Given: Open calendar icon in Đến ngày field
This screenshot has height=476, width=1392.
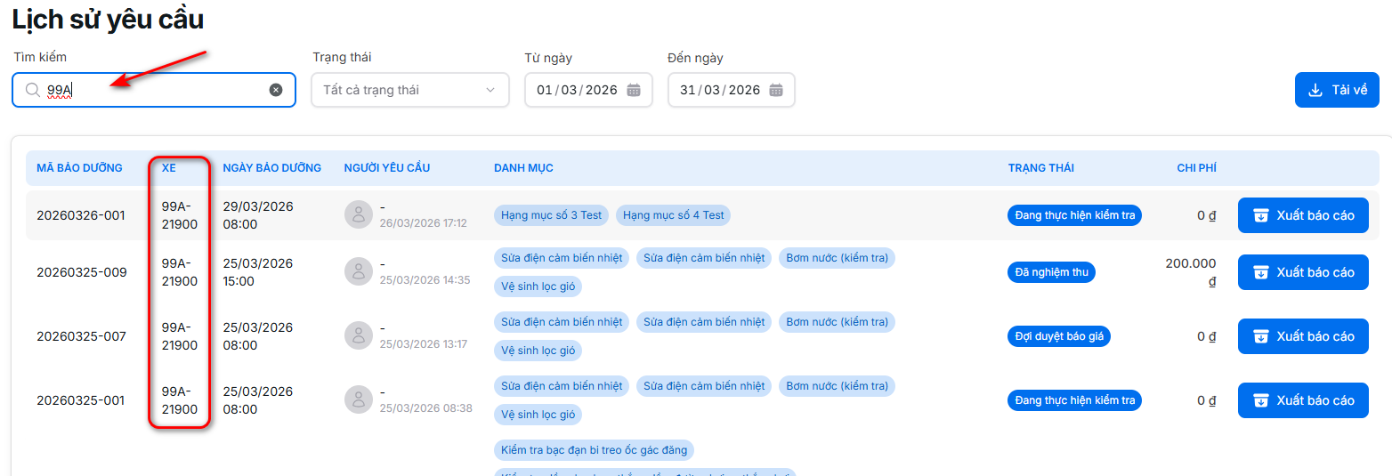Looking at the screenshot, I should click(776, 90).
